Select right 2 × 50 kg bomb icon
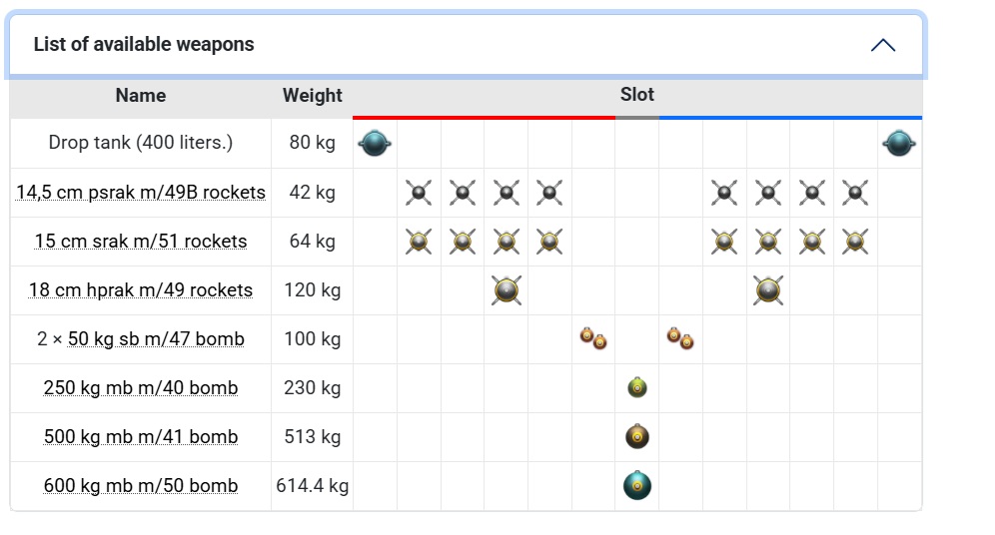 [x=680, y=338]
